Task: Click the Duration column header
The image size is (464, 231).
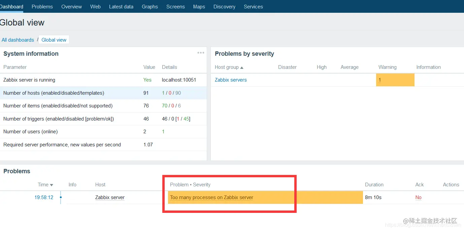Action: pos(374,185)
